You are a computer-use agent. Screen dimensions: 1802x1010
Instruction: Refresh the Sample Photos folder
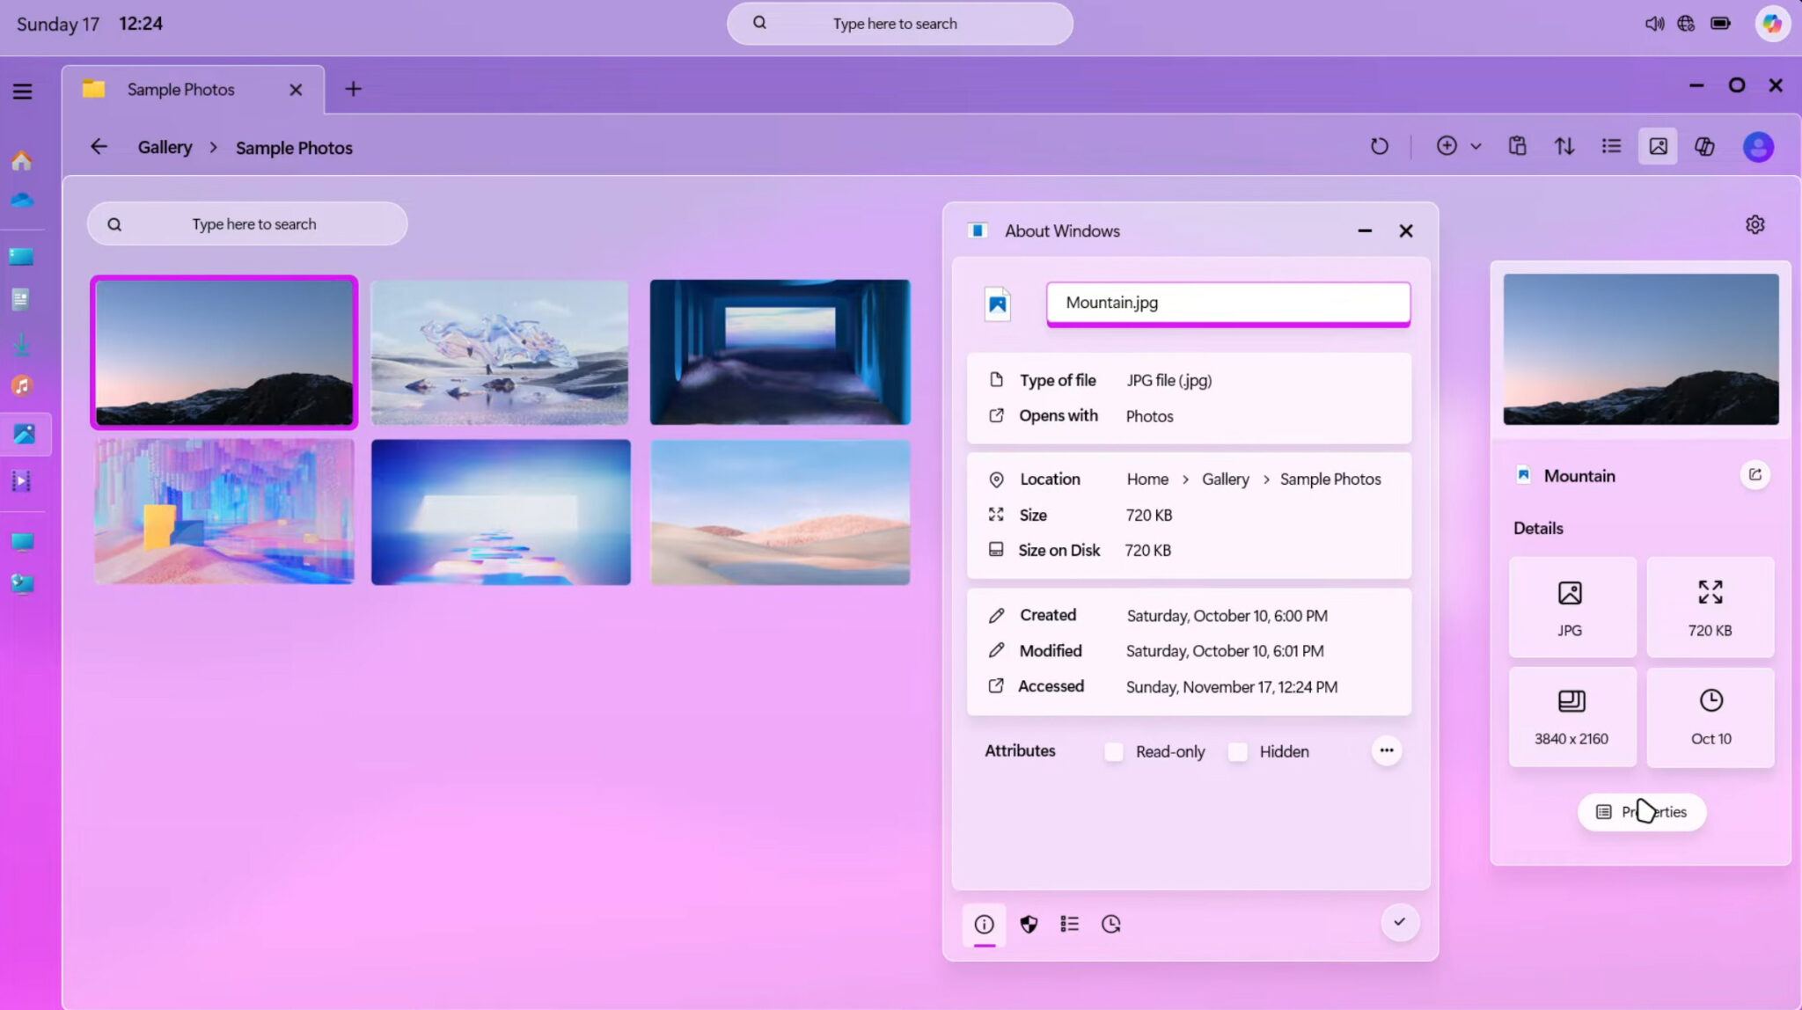1380,146
